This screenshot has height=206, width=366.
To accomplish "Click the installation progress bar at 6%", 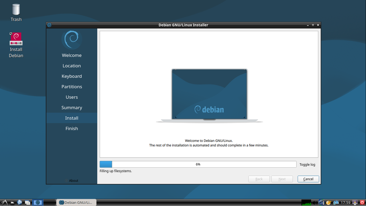I will point(198,164).
